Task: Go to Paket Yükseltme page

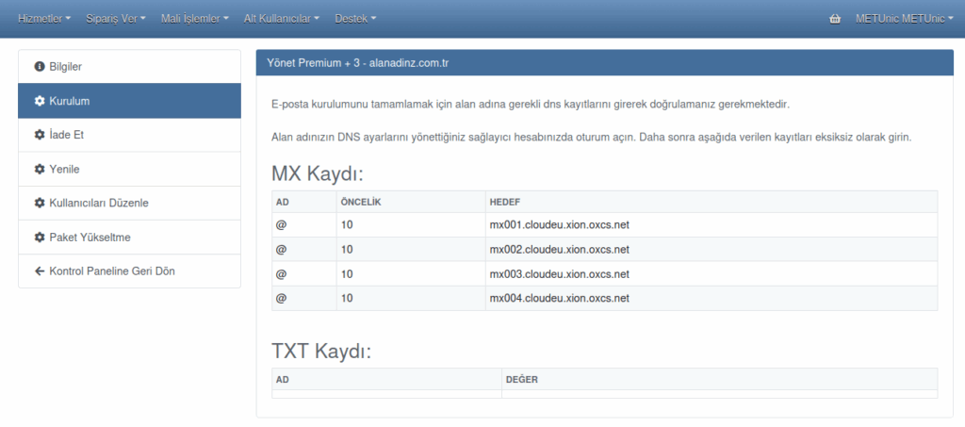Action: pyautogui.click(x=90, y=237)
